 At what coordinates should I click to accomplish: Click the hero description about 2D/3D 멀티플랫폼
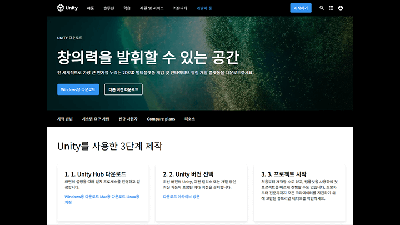tap(156, 73)
